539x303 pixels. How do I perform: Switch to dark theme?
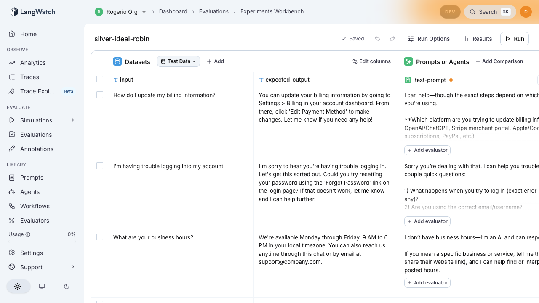67,286
